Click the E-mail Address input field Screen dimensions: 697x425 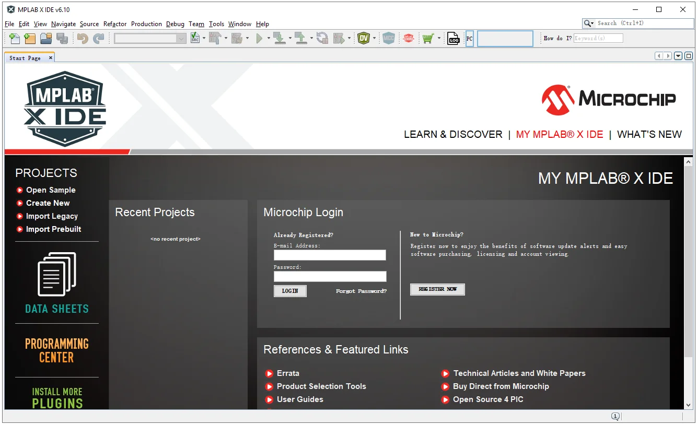(x=330, y=255)
